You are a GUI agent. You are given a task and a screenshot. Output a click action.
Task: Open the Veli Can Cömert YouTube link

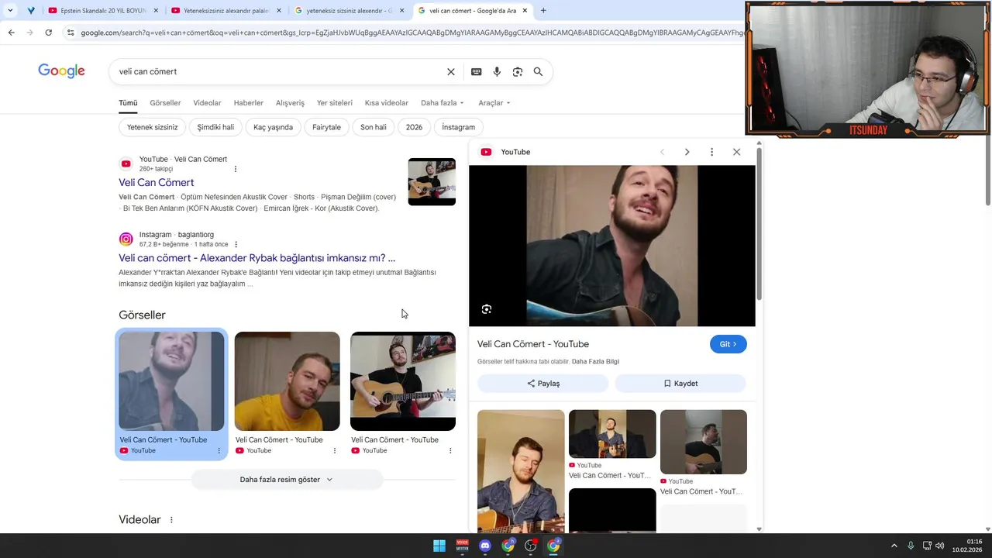157,182
